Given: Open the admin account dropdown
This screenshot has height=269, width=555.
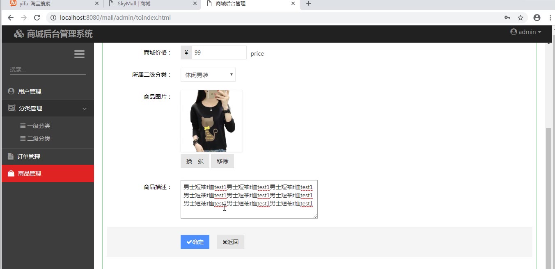Looking at the screenshot, I should coord(526,32).
